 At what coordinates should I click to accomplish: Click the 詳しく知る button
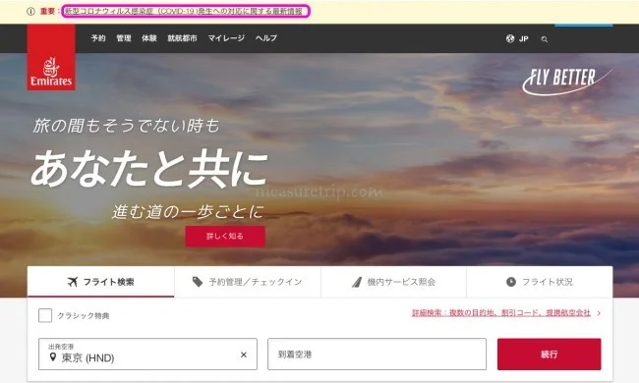point(225,237)
